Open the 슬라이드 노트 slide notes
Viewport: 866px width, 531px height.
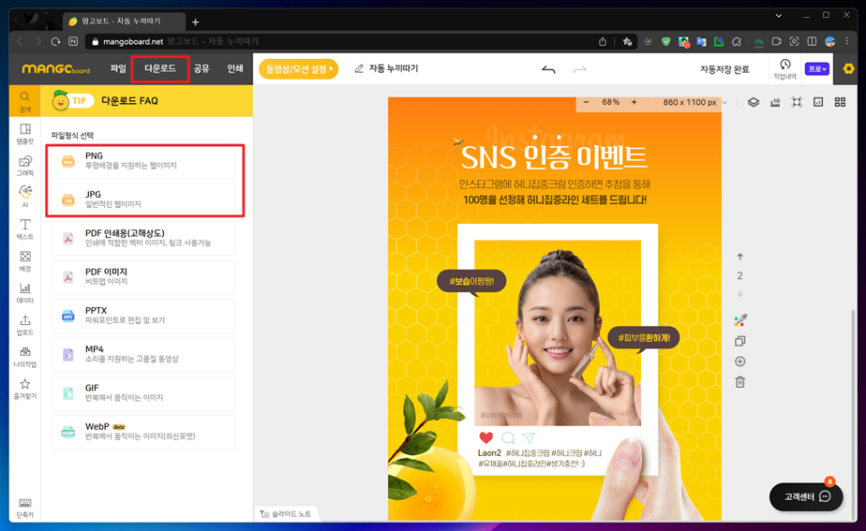pyautogui.click(x=286, y=513)
